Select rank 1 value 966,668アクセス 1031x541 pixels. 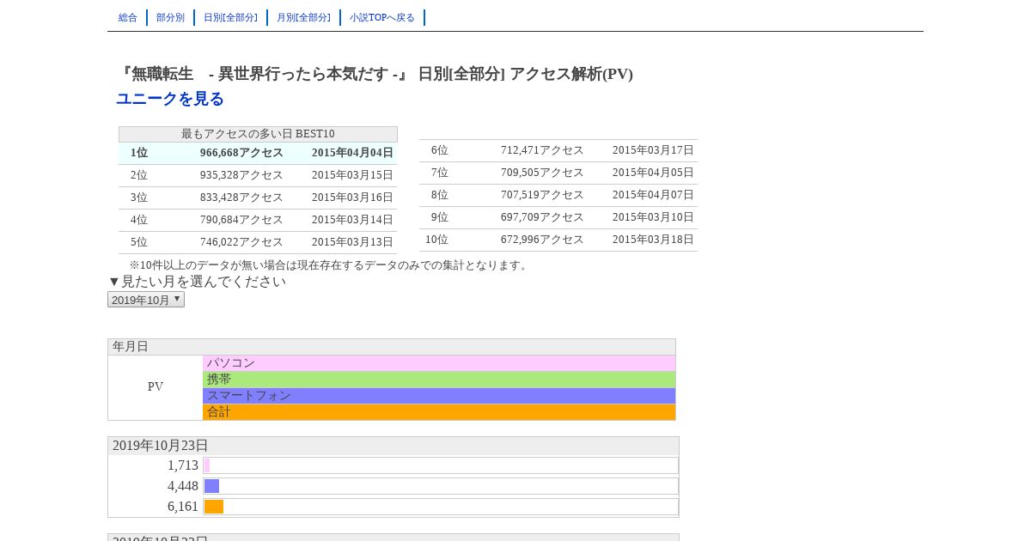click(x=241, y=153)
